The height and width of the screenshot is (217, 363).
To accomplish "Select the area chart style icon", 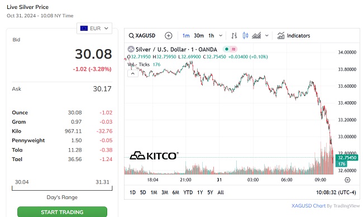I will tap(256, 36).
